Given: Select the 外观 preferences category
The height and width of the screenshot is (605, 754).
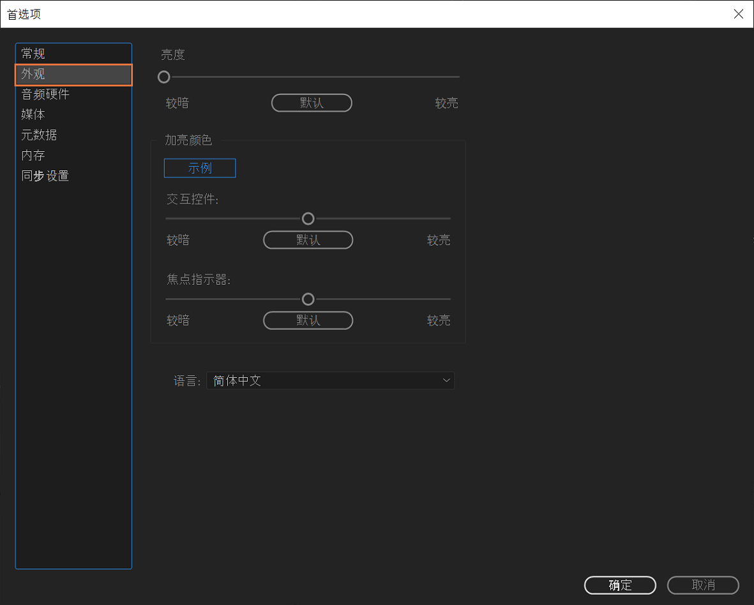Looking at the screenshot, I should coord(33,74).
